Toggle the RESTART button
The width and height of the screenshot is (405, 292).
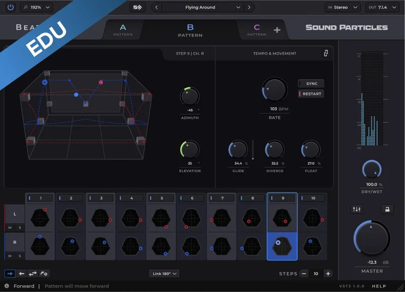pyautogui.click(x=311, y=94)
